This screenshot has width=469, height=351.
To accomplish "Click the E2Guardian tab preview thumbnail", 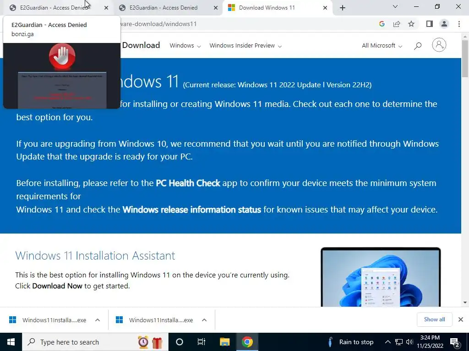I will click(62, 76).
